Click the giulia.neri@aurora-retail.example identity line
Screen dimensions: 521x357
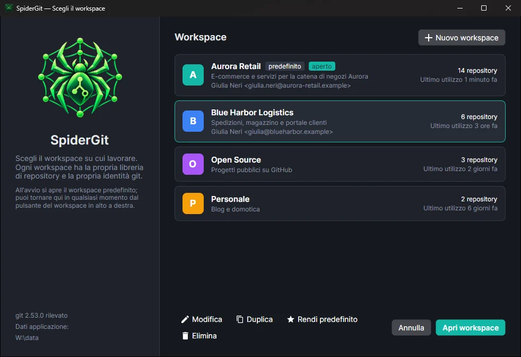pos(281,86)
